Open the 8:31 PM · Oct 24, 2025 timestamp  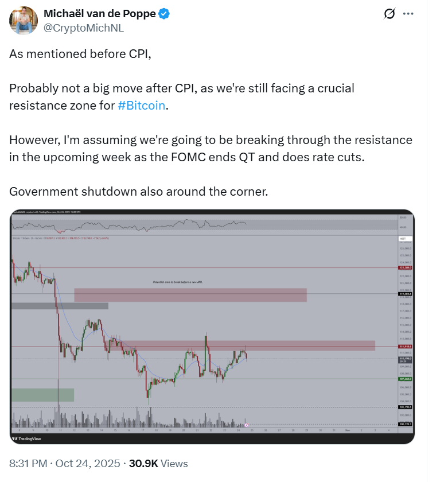(65, 462)
